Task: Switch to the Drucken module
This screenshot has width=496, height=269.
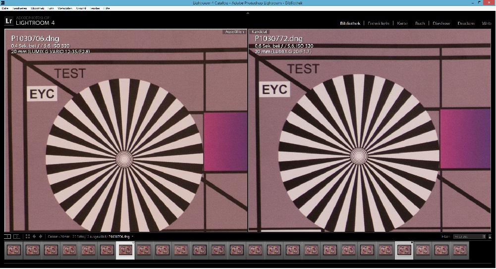Action: tap(466, 23)
